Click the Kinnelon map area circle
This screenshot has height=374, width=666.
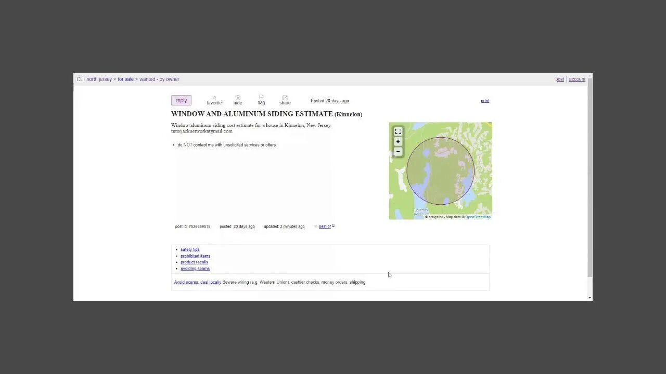440,171
